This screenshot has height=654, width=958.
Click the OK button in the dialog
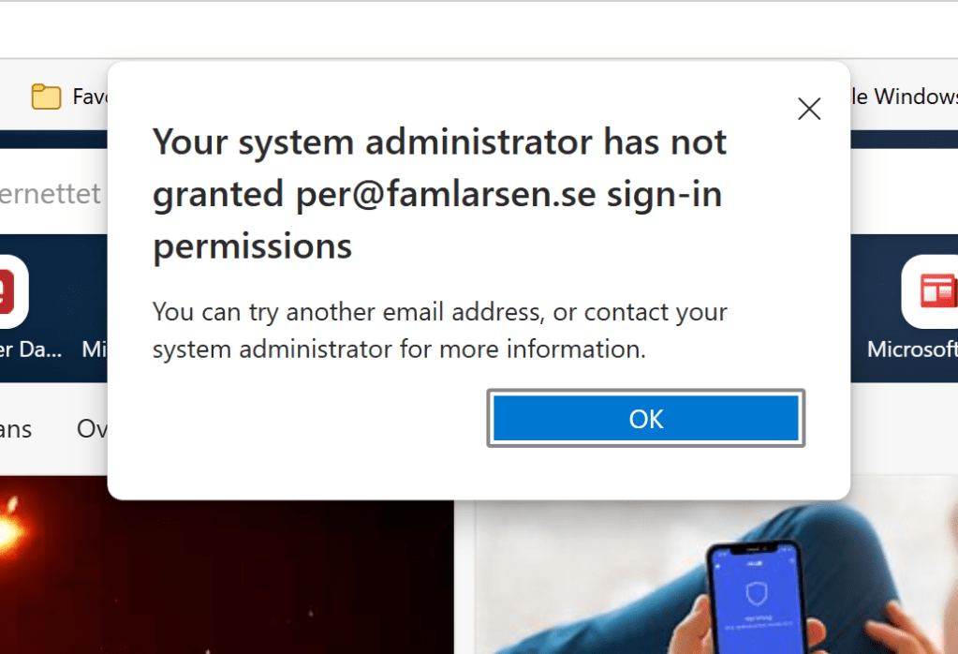click(x=646, y=418)
